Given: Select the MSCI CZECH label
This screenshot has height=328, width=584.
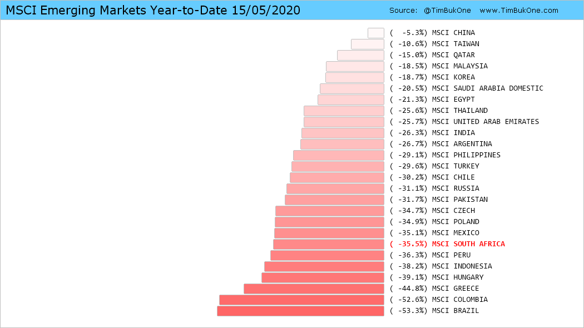Looking at the screenshot, I should click(453, 211).
